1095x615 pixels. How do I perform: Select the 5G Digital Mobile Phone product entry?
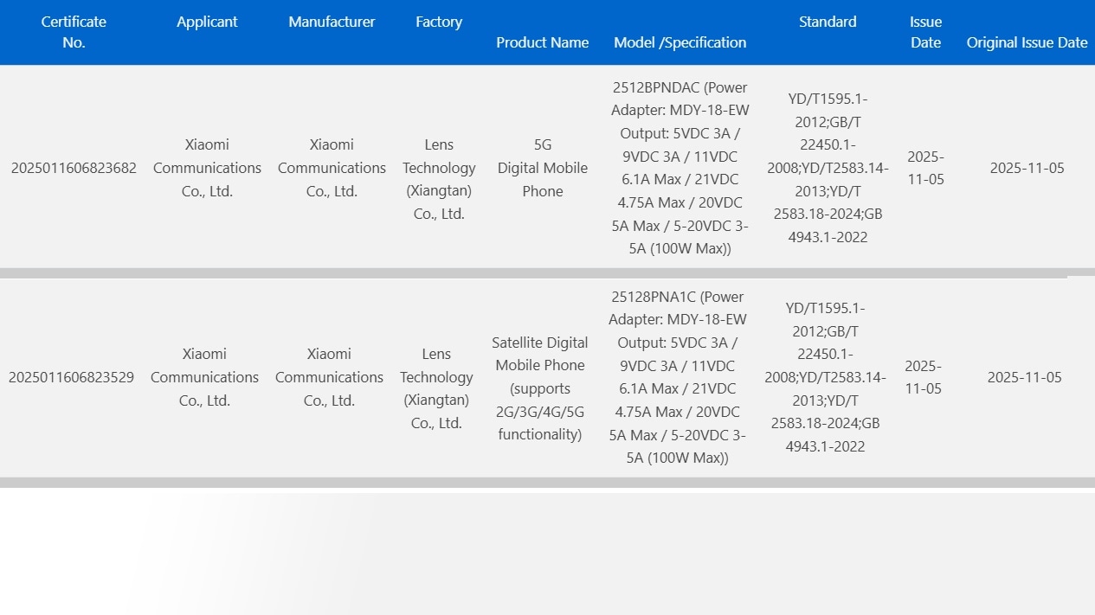(x=542, y=168)
